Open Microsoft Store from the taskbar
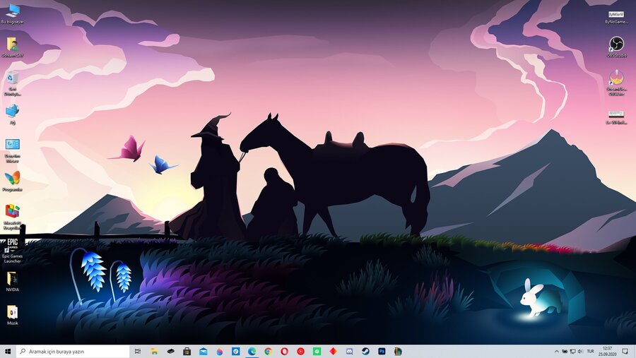636x358 pixels. (x=187, y=351)
